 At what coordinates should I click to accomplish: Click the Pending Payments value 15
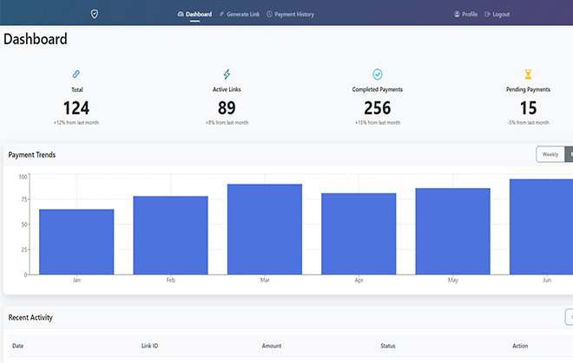528,108
